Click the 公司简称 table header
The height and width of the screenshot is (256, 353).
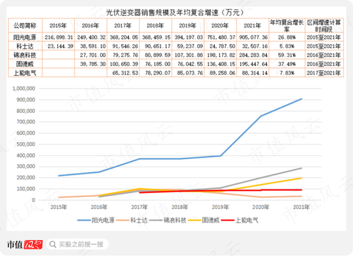[x=25, y=26]
